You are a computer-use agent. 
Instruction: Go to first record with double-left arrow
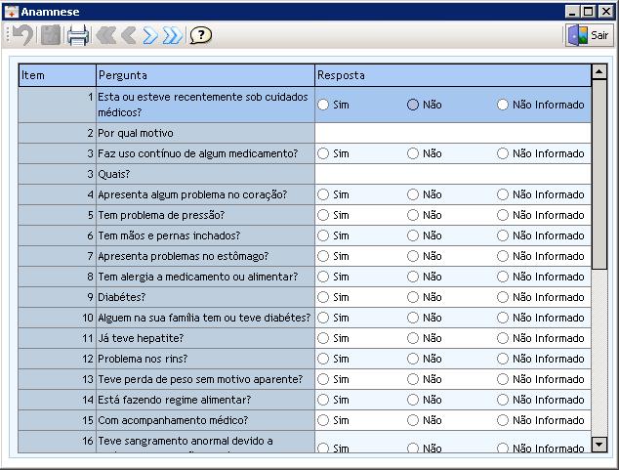[105, 35]
